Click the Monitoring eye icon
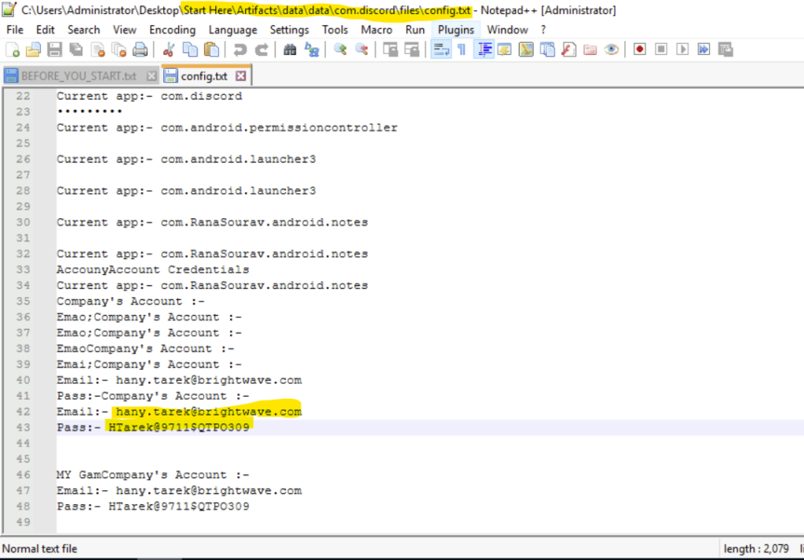Viewport: 804px width, 560px height. click(612, 49)
